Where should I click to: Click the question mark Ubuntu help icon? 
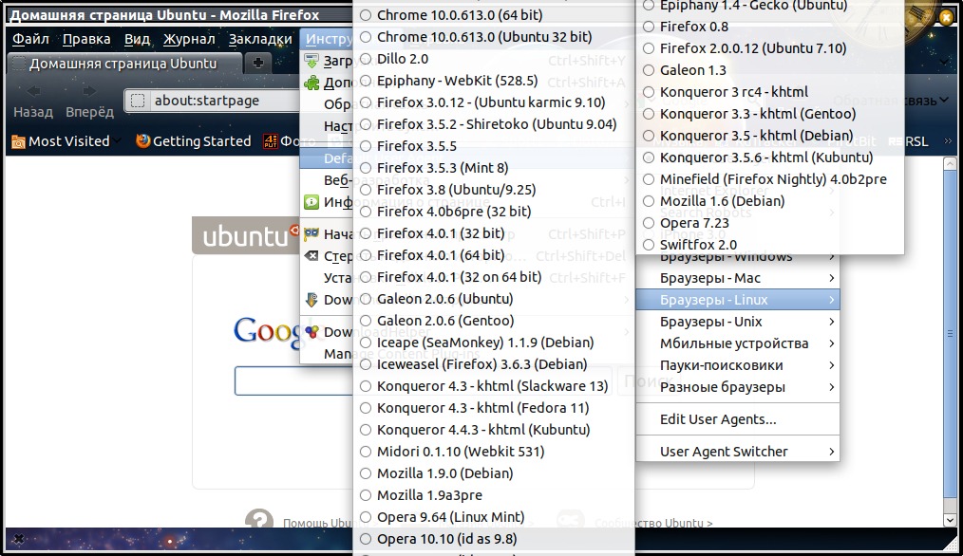(259, 519)
